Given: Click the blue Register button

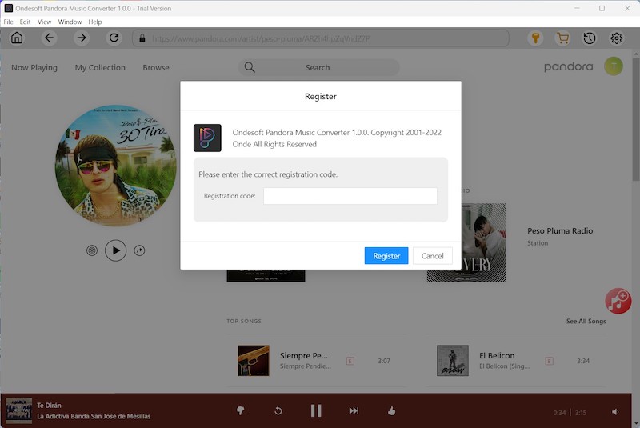Looking at the screenshot, I should [386, 256].
